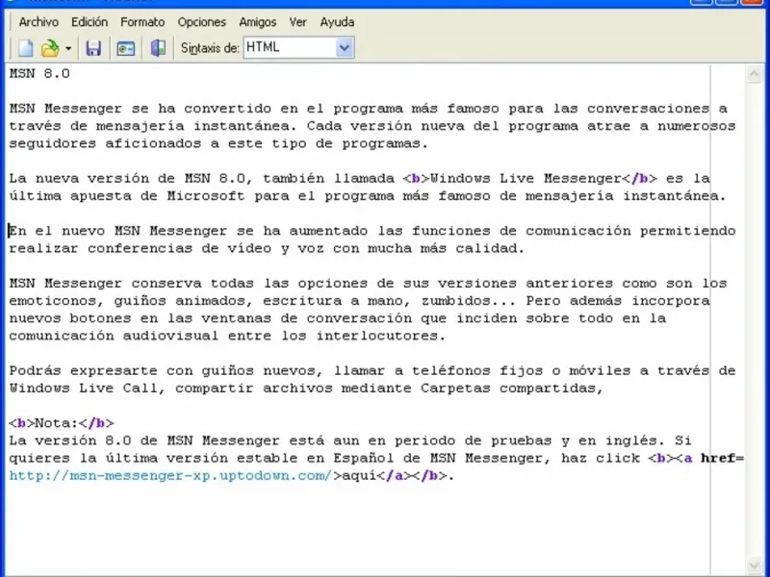Click the HTML value in the syntax combo box
Image resolution: width=770 pixels, height=577 pixels.
263,47
